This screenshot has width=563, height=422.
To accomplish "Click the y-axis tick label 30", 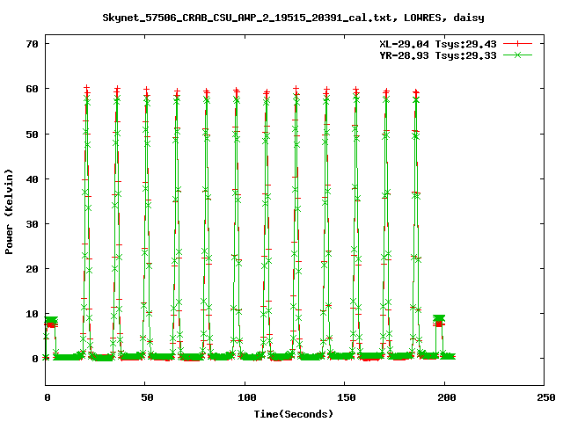I will (32, 224).
